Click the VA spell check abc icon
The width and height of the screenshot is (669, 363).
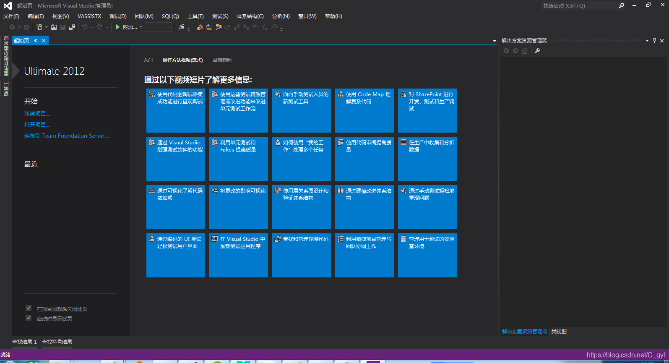click(x=265, y=27)
